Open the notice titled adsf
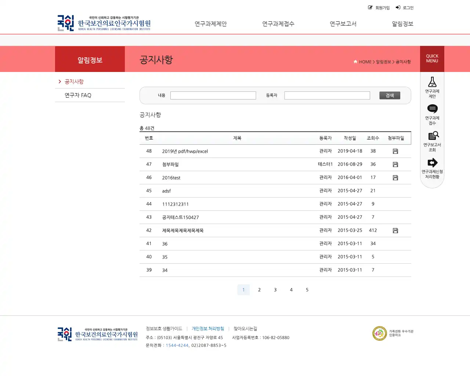This screenshot has height=376, width=470. click(x=166, y=191)
